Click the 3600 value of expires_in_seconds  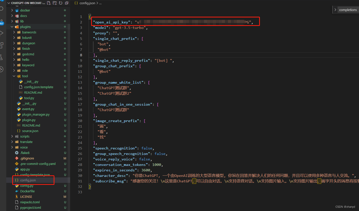(146, 170)
